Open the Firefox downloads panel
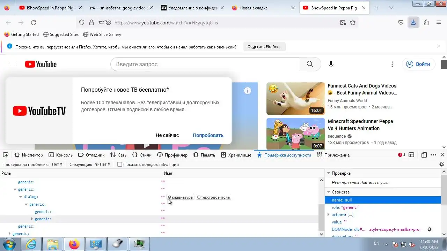Screen dimensions: 447x251 coord(413,23)
